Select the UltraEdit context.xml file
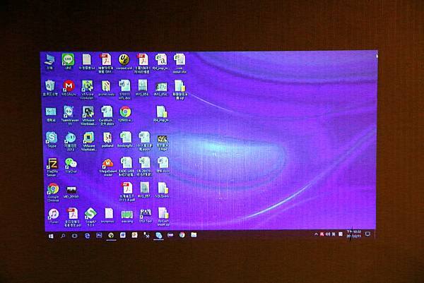 124,62
